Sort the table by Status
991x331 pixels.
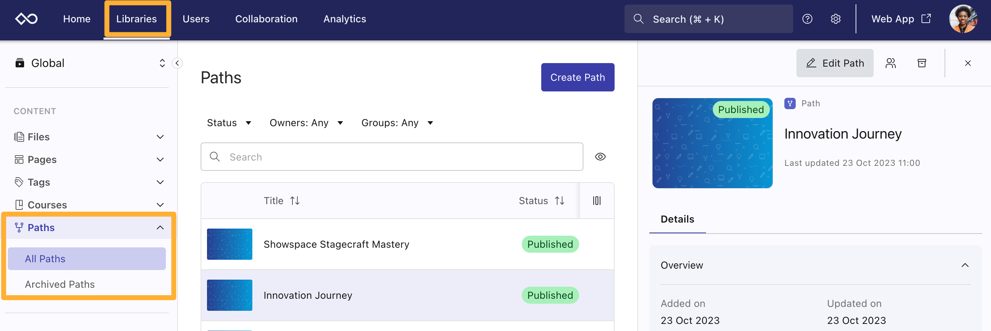coord(559,201)
